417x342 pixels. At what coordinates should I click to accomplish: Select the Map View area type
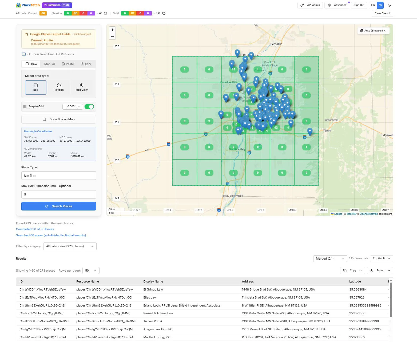coord(81,87)
